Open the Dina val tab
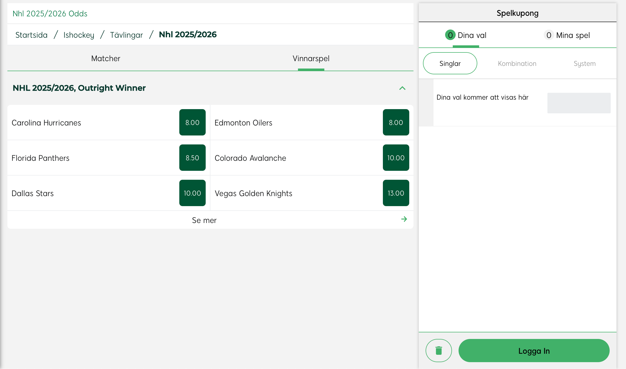This screenshot has height=369, width=626. (466, 35)
